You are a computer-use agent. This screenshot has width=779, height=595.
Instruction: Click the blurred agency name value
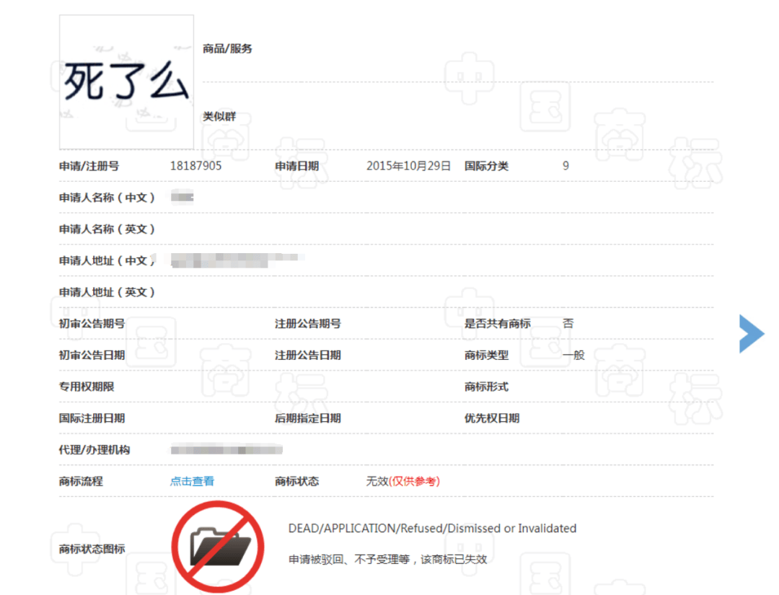tap(226, 450)
